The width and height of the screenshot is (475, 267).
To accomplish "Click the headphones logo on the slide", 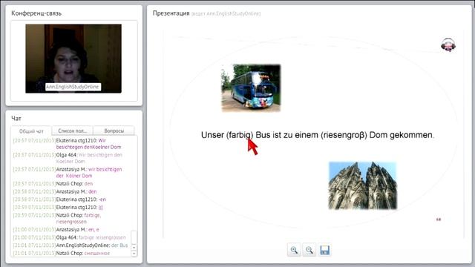I will tap(448, 44).
